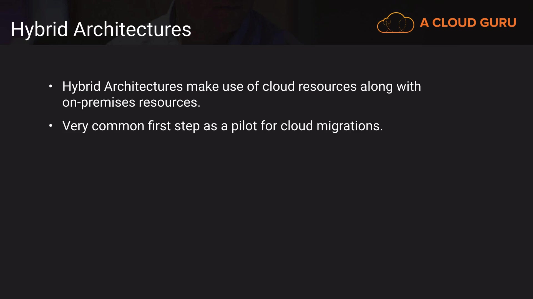Click the word "on-premises" in the first bullet
The height and width of the screenshot is (299, 533).
tap(99, 102)
